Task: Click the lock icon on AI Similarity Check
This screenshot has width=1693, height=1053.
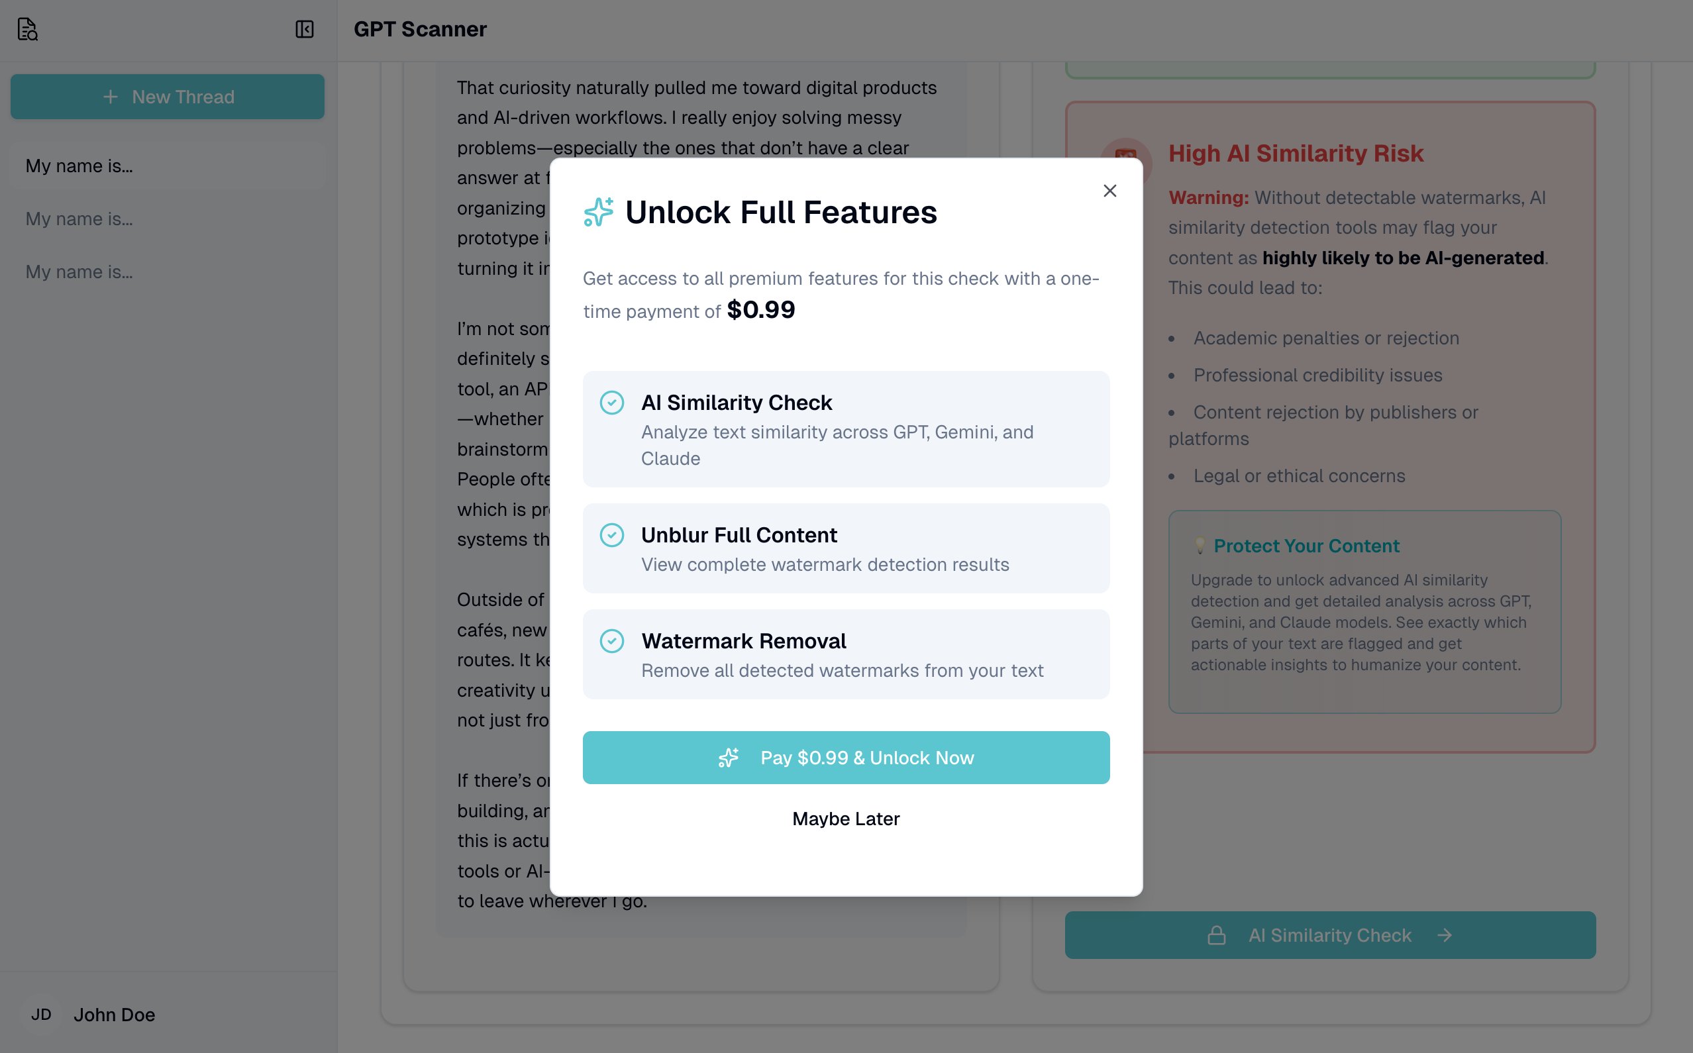Action: point(1216,935)
